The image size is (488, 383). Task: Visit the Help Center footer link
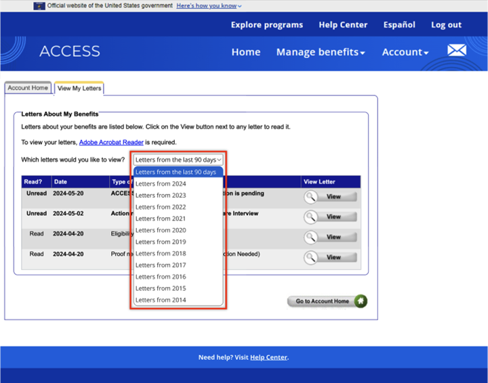(268, 357)
